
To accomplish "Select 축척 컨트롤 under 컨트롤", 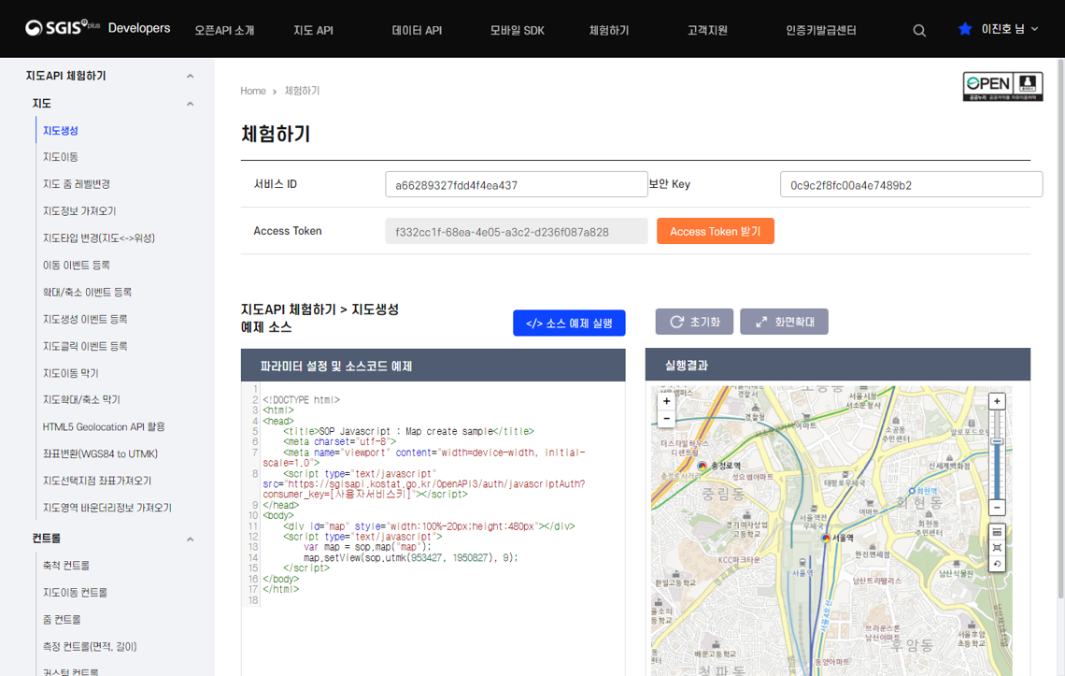I will (x=64, y=565).
